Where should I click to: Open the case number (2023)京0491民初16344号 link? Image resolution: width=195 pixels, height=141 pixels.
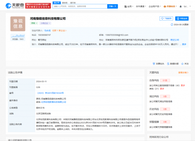click(50, 93)
